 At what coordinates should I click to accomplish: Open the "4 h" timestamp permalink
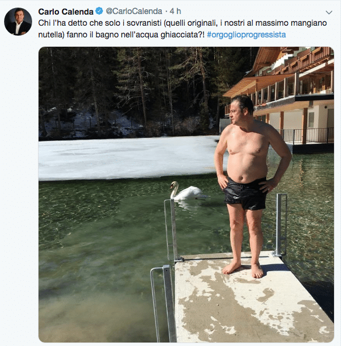(175, 11)
